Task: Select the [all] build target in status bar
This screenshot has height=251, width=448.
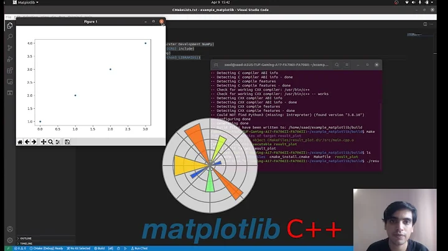Action: (111, 249)
